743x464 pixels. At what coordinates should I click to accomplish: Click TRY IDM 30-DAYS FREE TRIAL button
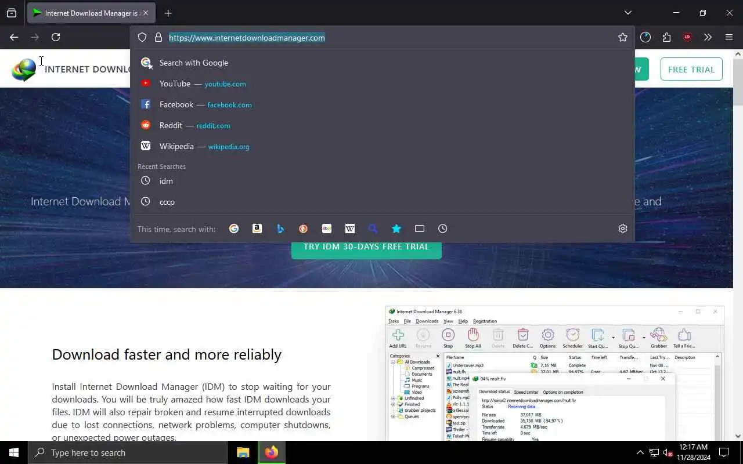[x=366, y=247]
